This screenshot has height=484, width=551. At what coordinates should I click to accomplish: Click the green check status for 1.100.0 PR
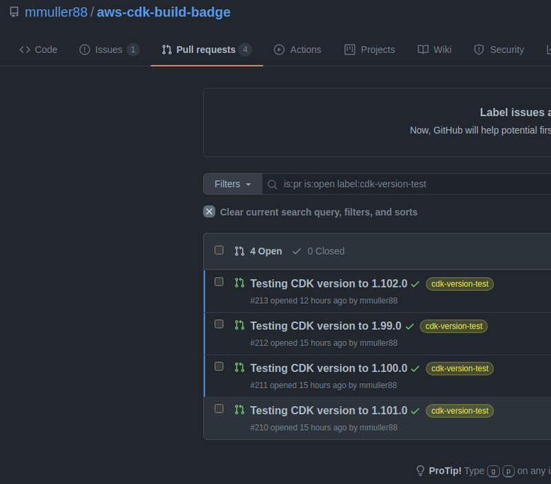pyautogui.click(x=415, y=369)
